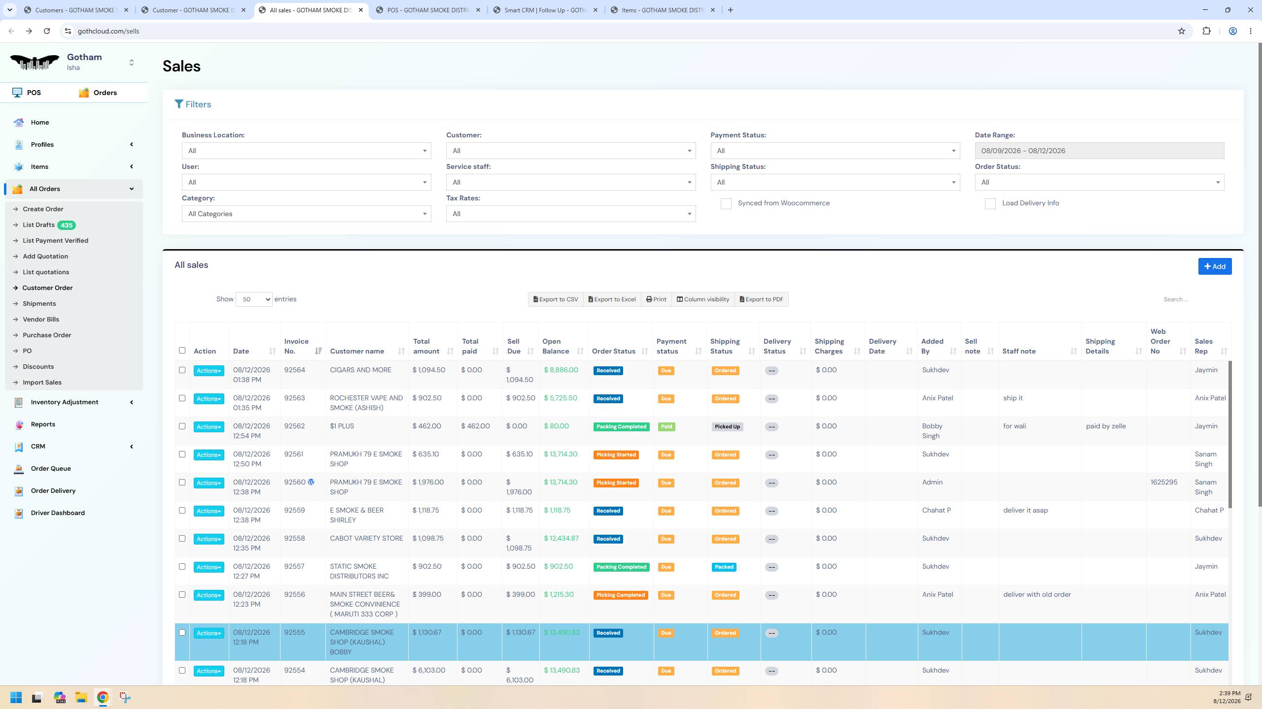Viewport: 1262px width, 709px height.
Task: Click Export to Excel button
Action: tap(612, 299)
